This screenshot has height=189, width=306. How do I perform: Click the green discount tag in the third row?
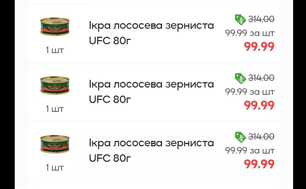[240, 136]
